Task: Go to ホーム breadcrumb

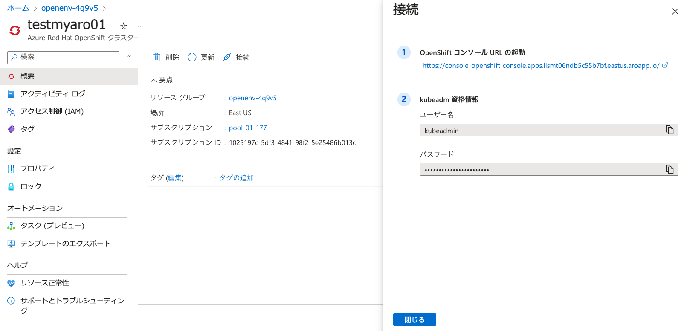Action: pyautogui.click(x=18, y=8)
